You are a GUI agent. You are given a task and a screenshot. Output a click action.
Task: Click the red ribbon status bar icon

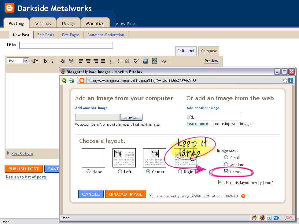[x=290, y=218]
